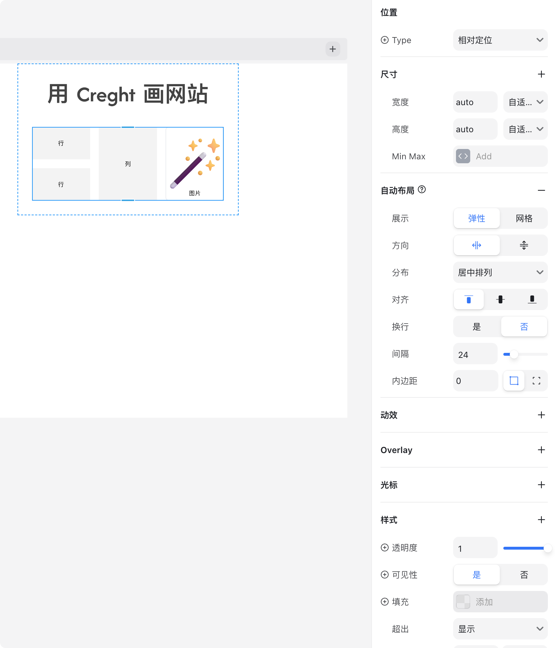This screenshot has width=555, height=648.
Task: Click the 填充 fill color swatch
Action: (x=463, y=602)
